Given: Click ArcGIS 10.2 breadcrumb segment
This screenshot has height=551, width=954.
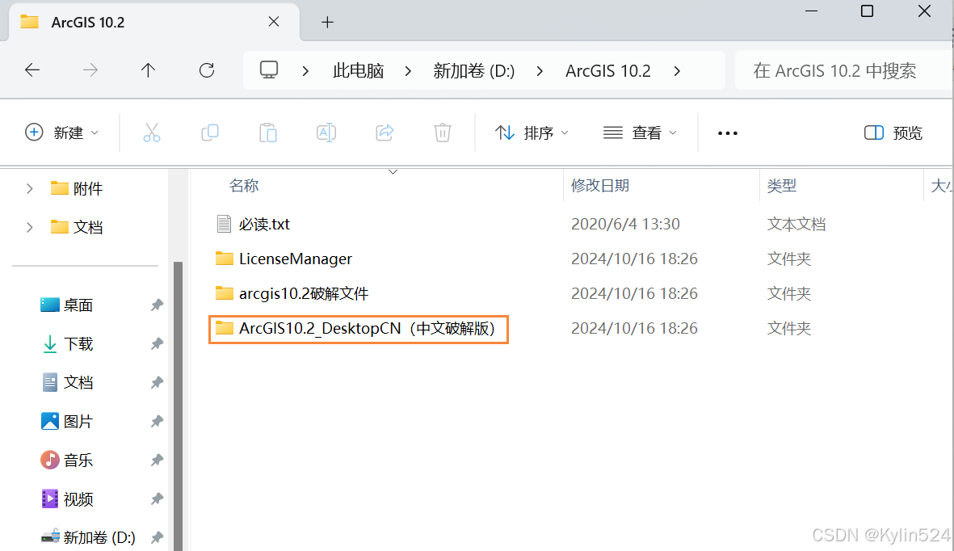Looking at the screenshot, I should [607, 71].
